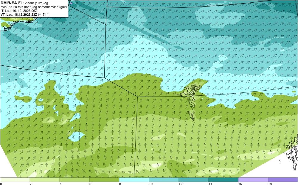Click the 8–10 m/s light cyan legend swatch
298x186 pixels.
pyautogui.click(x=134, y=179)
